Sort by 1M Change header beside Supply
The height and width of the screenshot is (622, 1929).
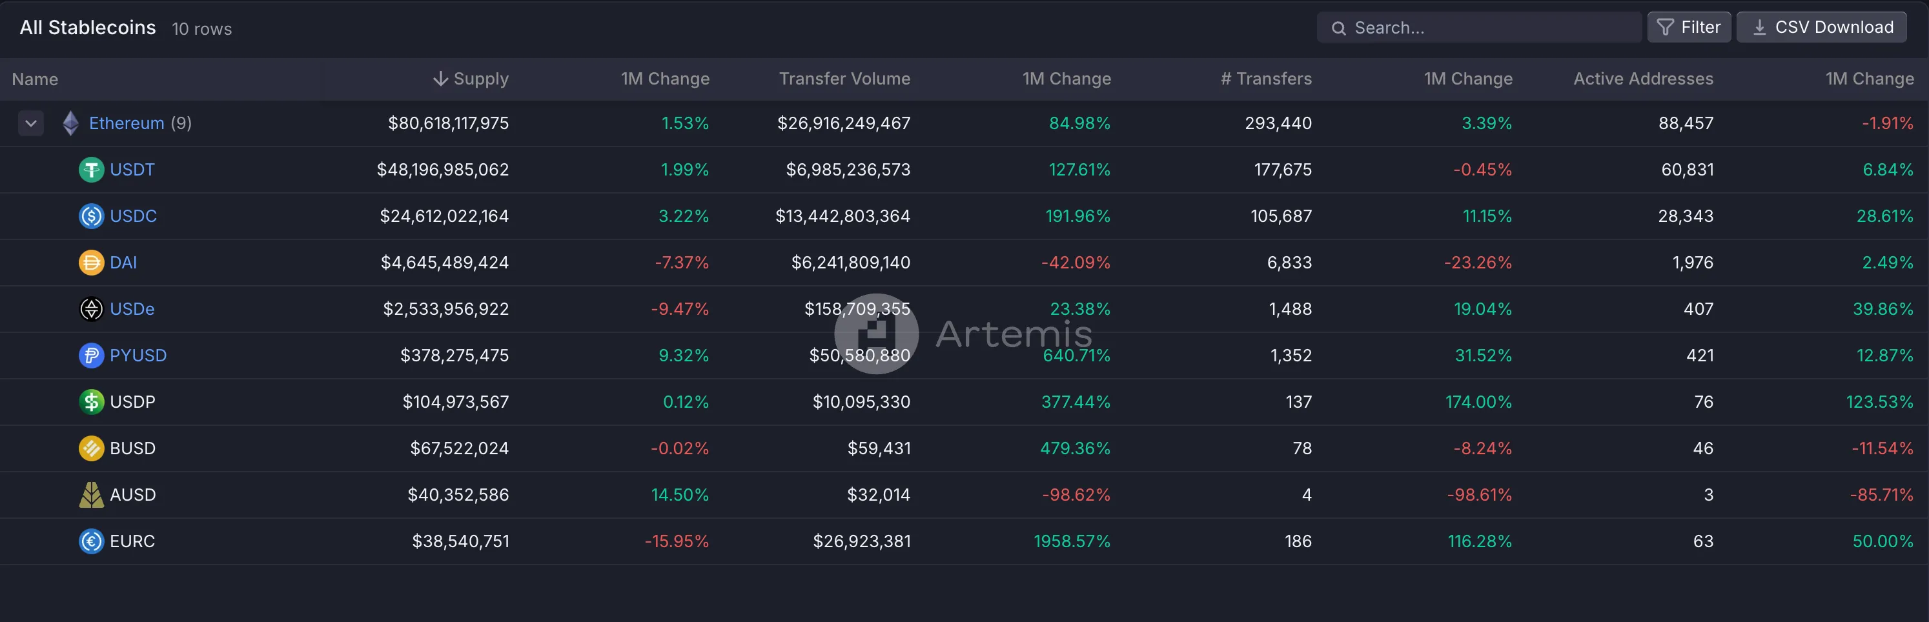(x=665, y=79)
